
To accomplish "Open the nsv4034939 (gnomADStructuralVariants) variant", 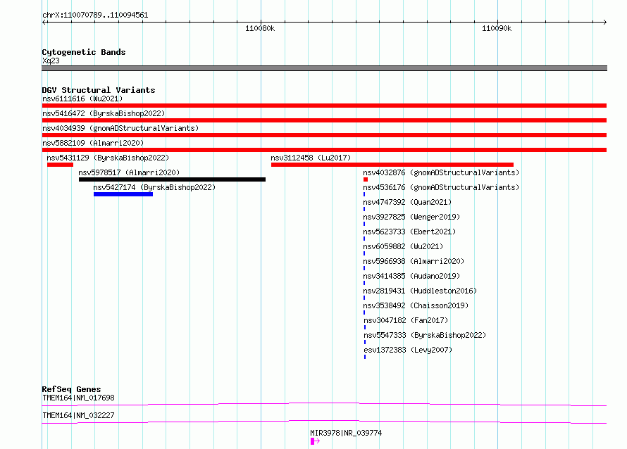I will coord(120,128).
